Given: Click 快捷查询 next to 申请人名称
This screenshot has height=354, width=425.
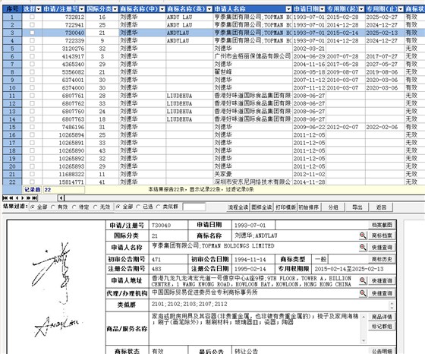Looking at the screenshot, I should (x=382, y=247).
